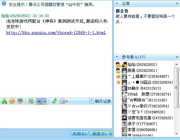Click participants list scroll down arrow

(x=176, y=133)
